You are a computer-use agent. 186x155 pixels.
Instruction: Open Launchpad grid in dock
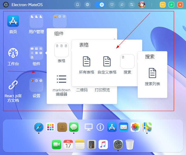50,127
